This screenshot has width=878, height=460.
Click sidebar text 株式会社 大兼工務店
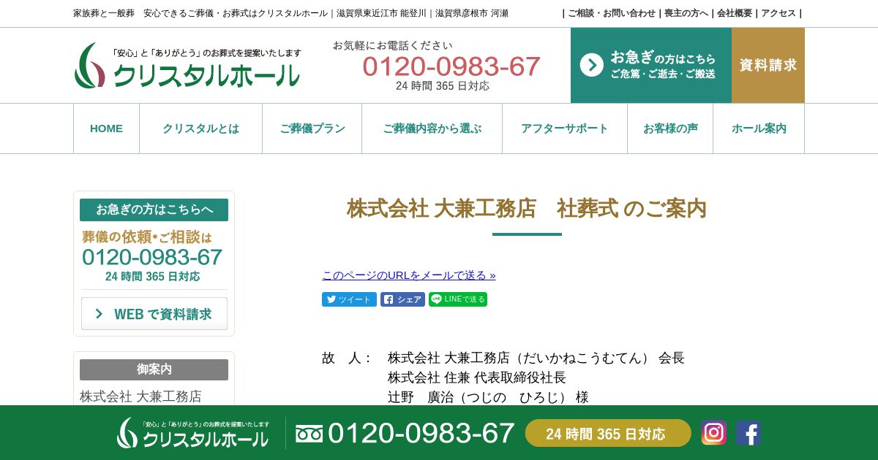140,396
